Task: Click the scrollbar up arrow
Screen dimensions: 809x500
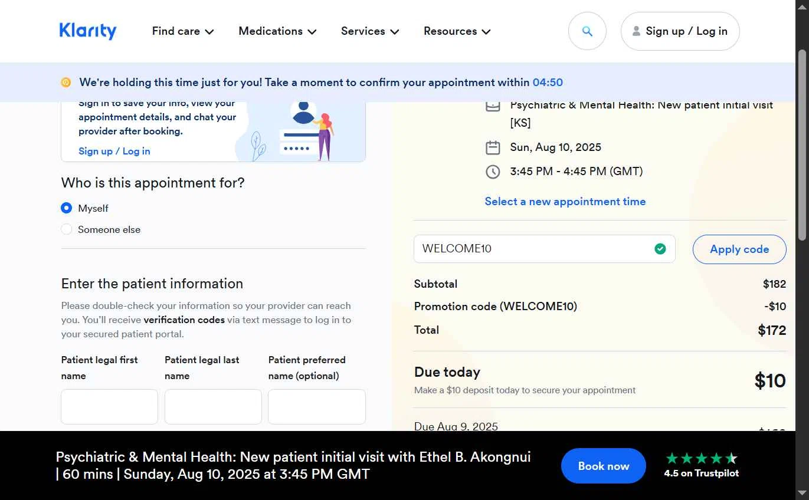Action: 802,6
